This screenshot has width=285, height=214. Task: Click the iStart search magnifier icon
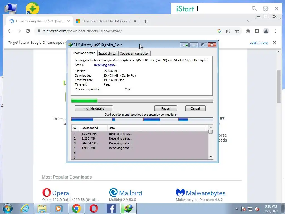254,9
